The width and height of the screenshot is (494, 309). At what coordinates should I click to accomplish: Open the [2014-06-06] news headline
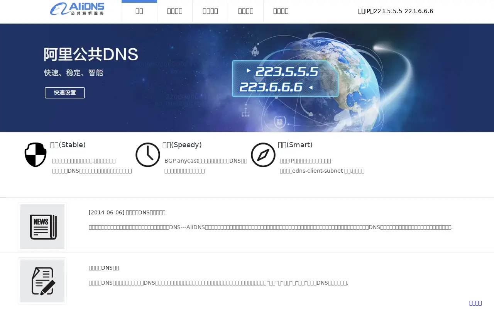(x=127, y=212)
